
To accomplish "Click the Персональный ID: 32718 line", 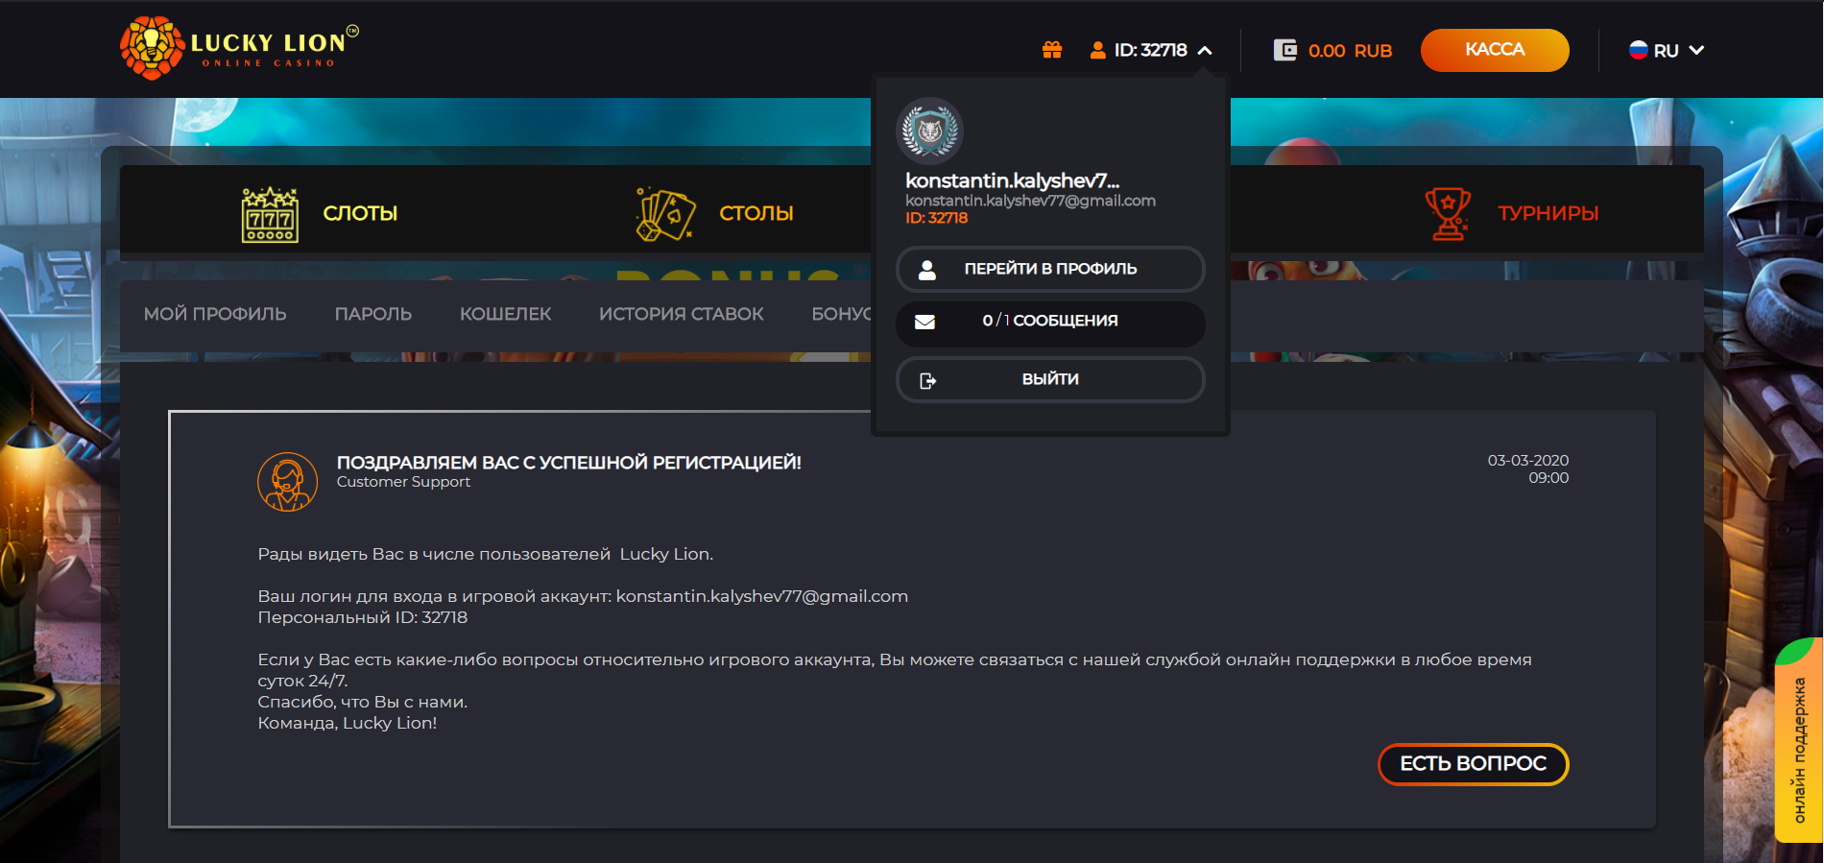I will [x=363, y=617].
